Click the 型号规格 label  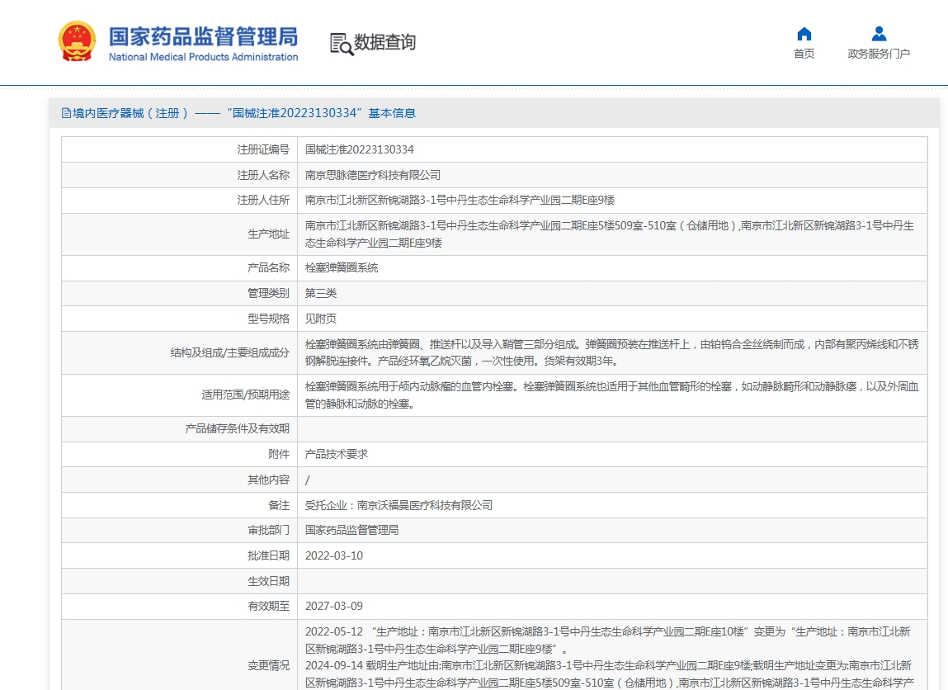[268, 318]
